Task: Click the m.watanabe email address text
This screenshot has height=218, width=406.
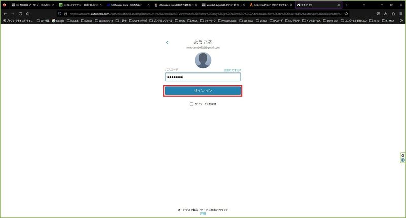Action: [203, 48]
